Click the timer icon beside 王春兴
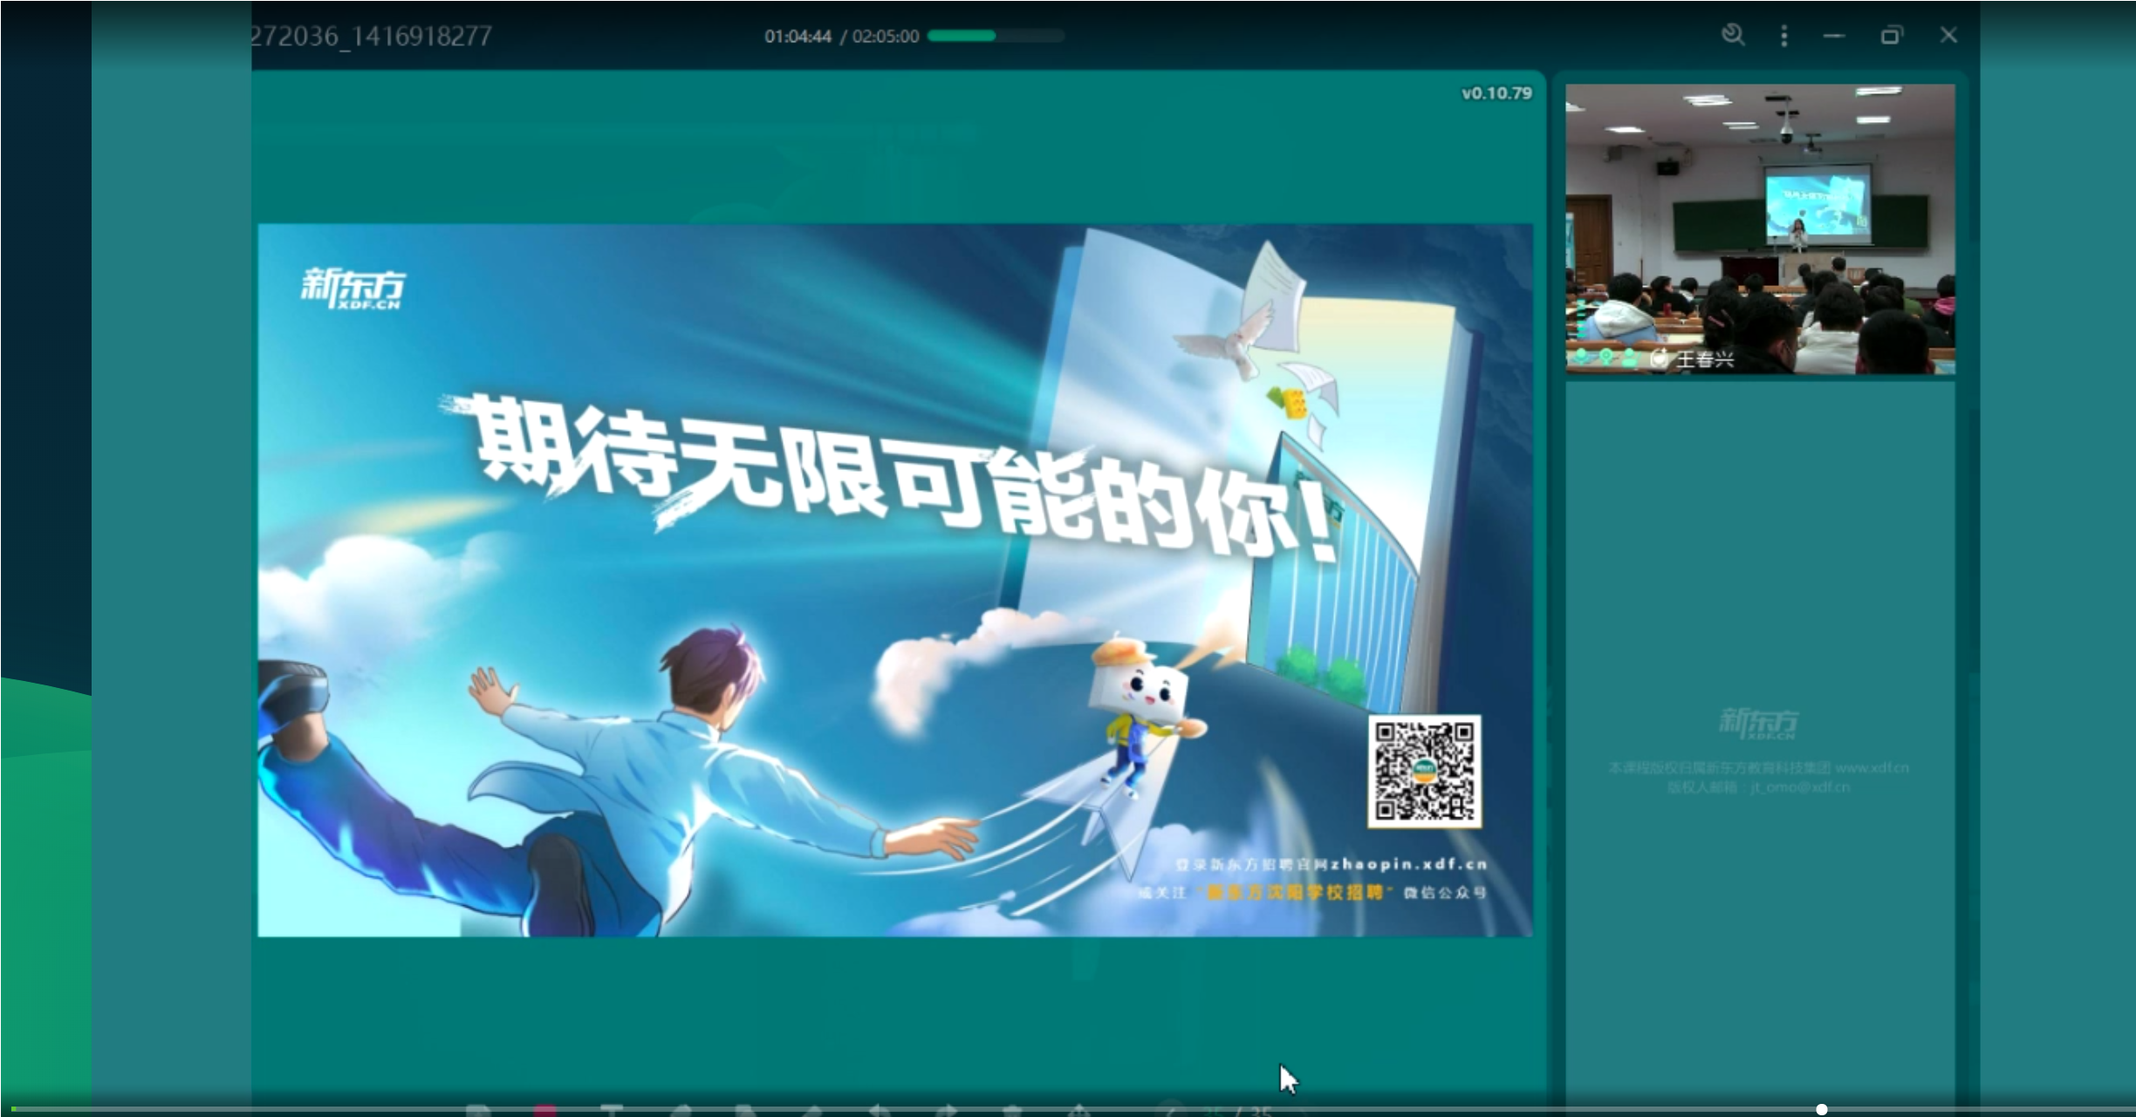 [x=1660, y=358]
